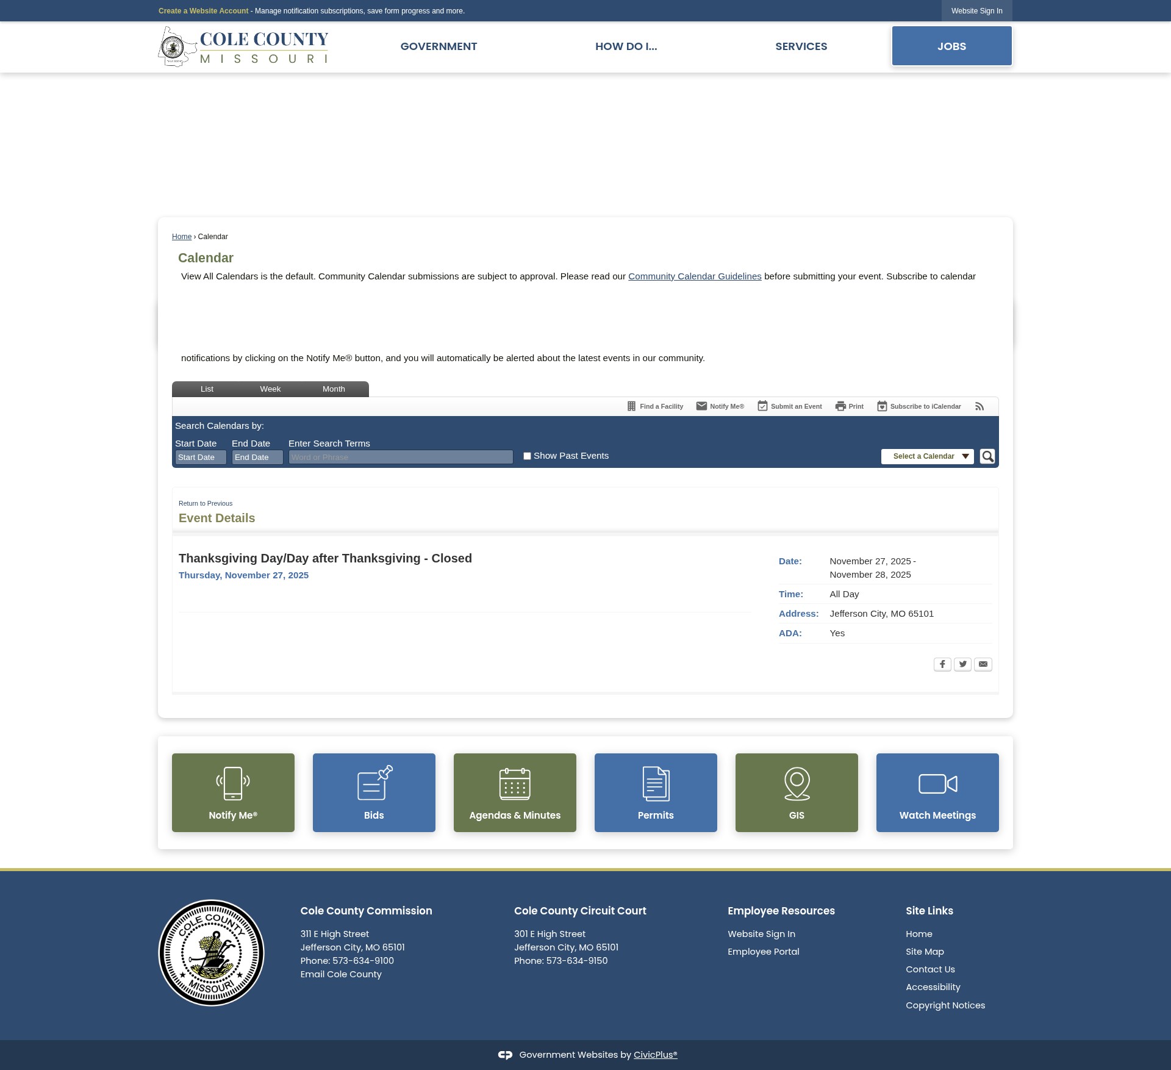Viewport: 1171px width, 1070px height.
Task: Click Website Sign In at the top bar
Action: 976,11
